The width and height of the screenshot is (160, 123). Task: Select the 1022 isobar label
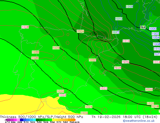[x=103, y=88]
